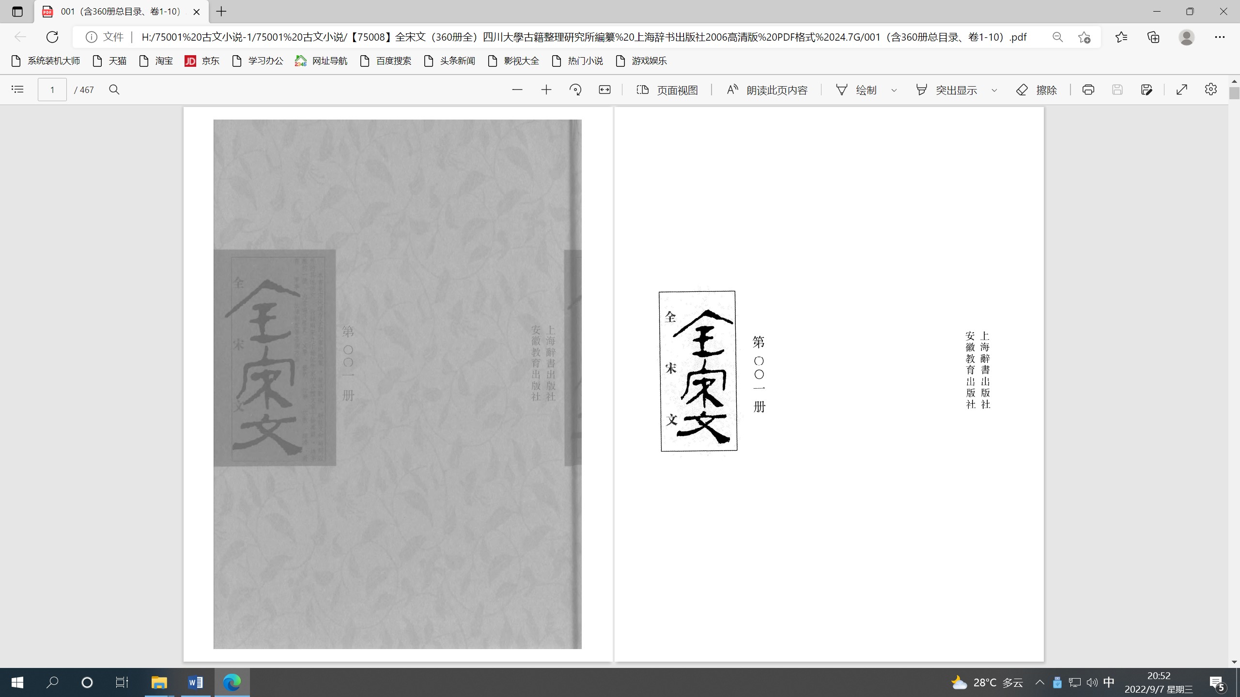Open the notification center
Image resolution: width=1240 pixels, height=697 pixels.
pyautogui.click(x=1218, y=683)
